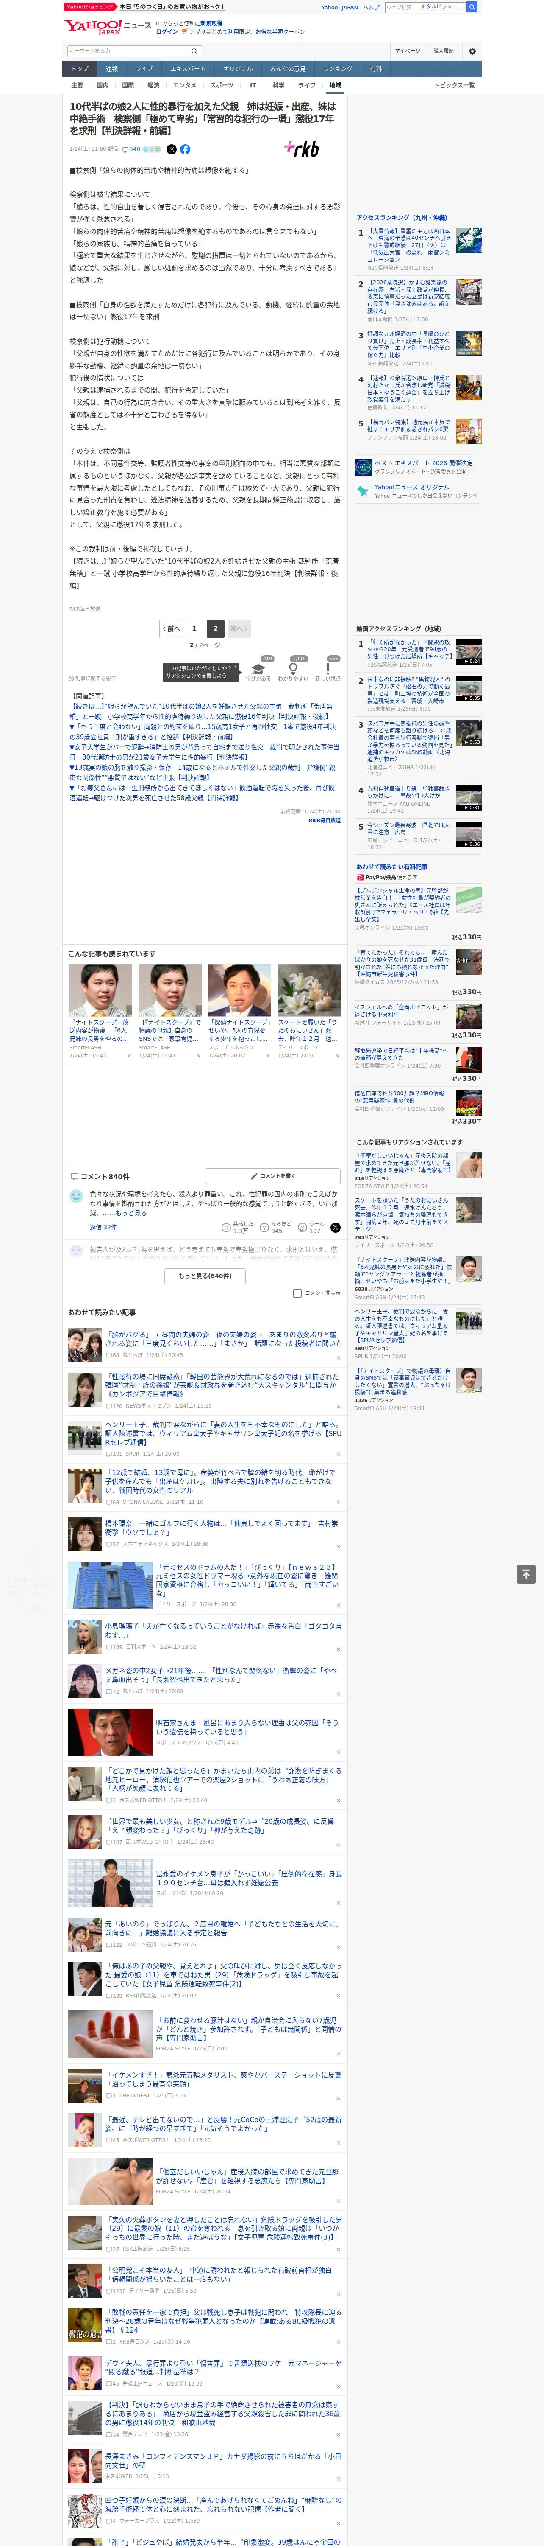Click the ヘルプ link in header
544x2546 pixels.
coord(371,7)
